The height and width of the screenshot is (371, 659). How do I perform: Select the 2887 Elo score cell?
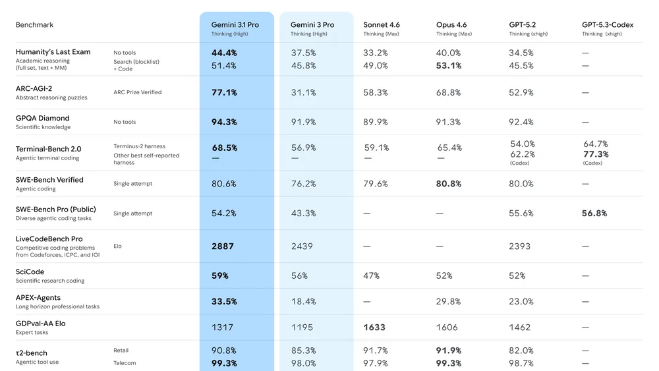coord(223,246)
